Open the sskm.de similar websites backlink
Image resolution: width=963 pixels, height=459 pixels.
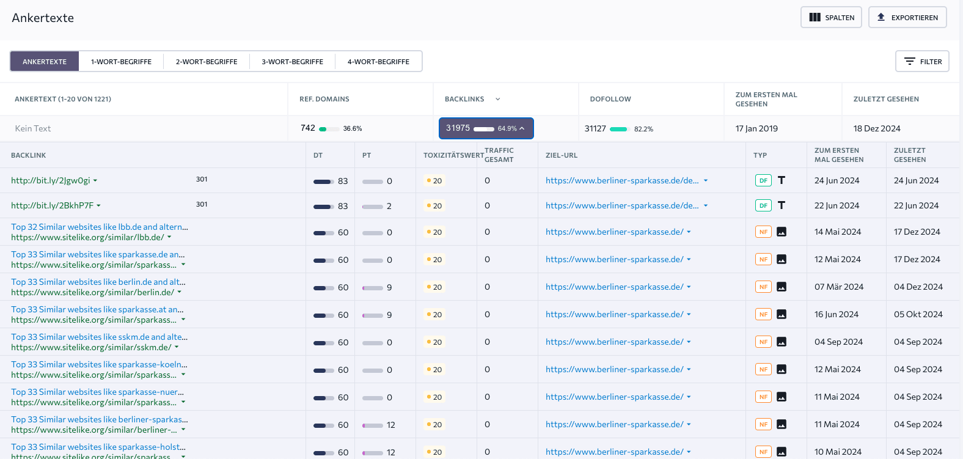(100, 337)
